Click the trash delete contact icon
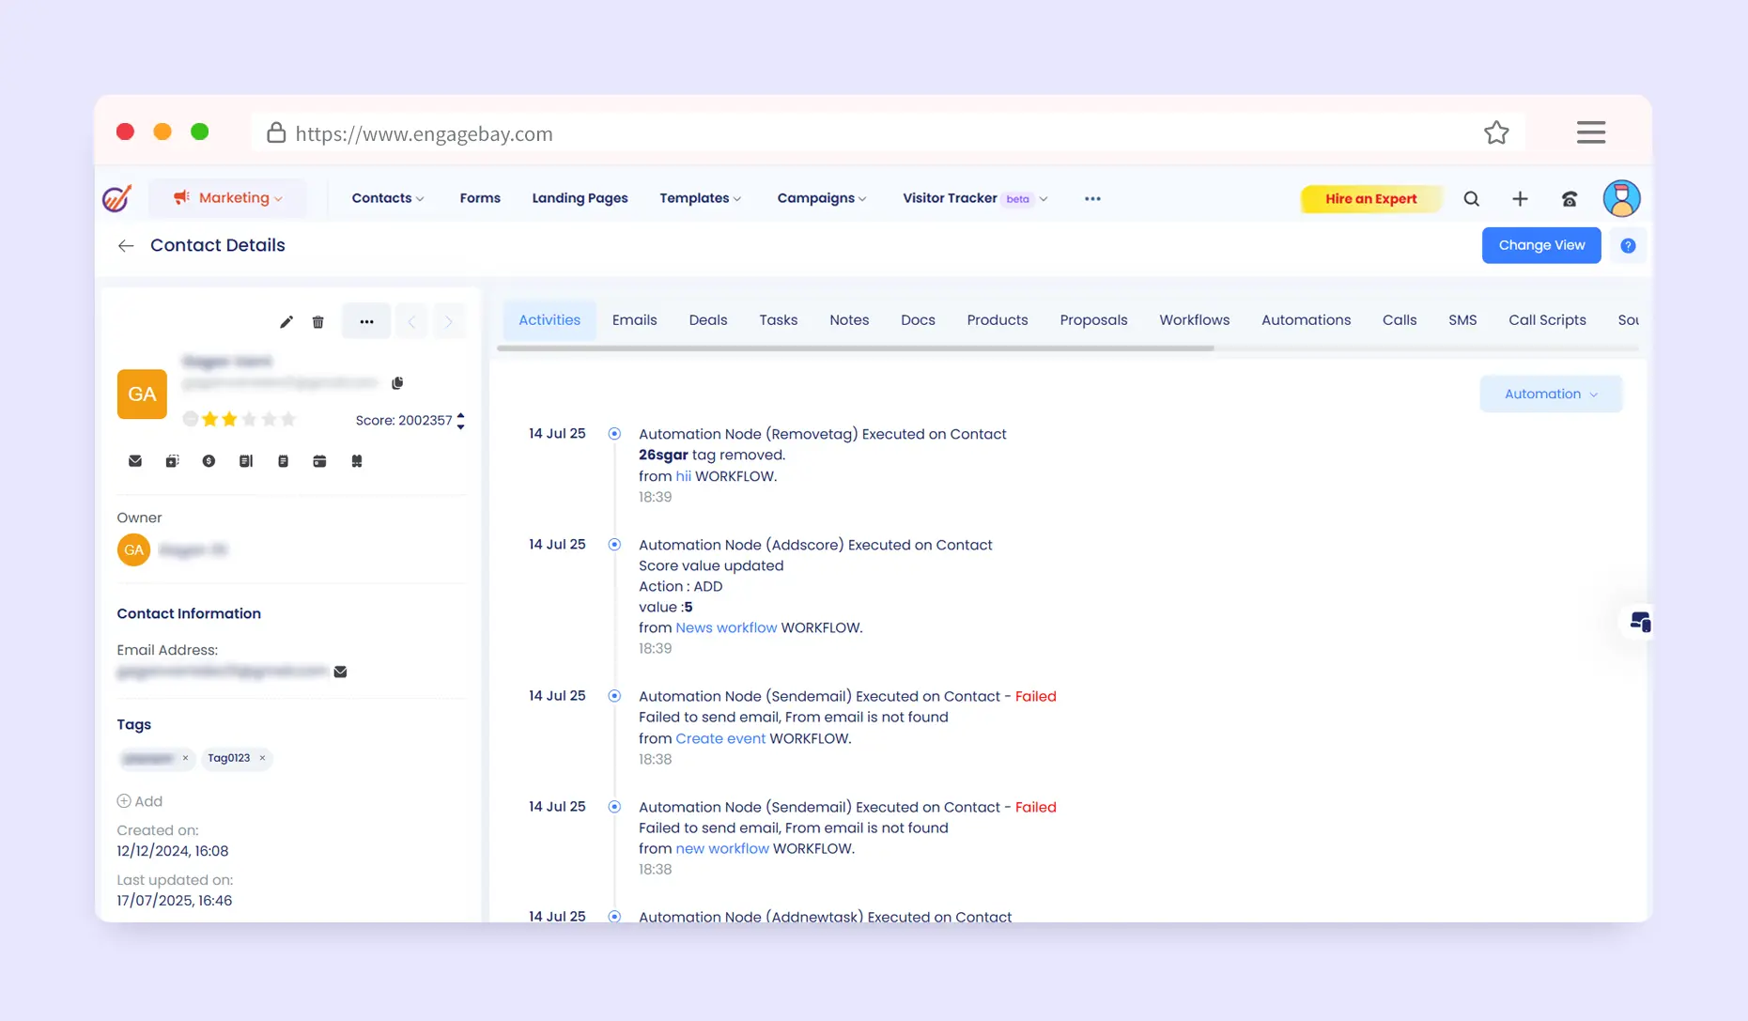The width and height of the screenshot is (1748, 1021). 318,322
